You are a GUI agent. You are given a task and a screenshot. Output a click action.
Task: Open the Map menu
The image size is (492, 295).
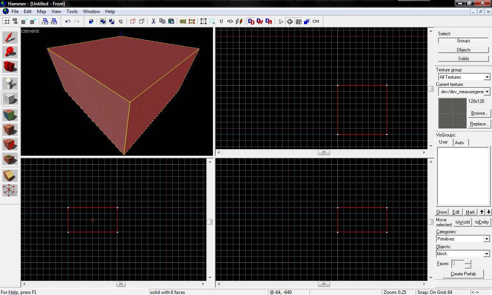pyautogui.click(x=42, y=12)
